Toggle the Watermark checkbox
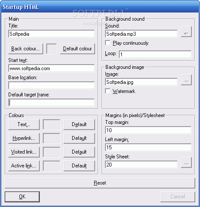The height and width of the screenshot is (207, 200). click(108, 91)
